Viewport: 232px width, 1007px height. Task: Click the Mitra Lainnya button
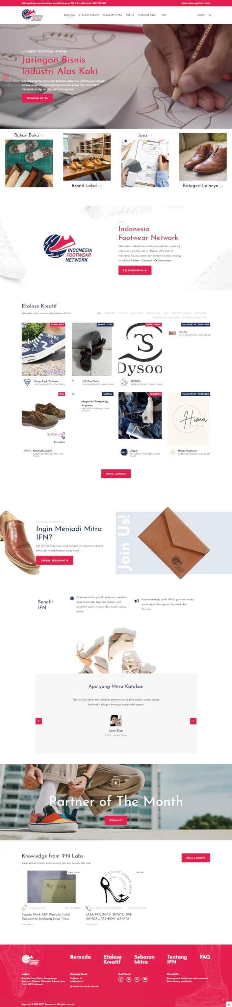pos(116,474)
